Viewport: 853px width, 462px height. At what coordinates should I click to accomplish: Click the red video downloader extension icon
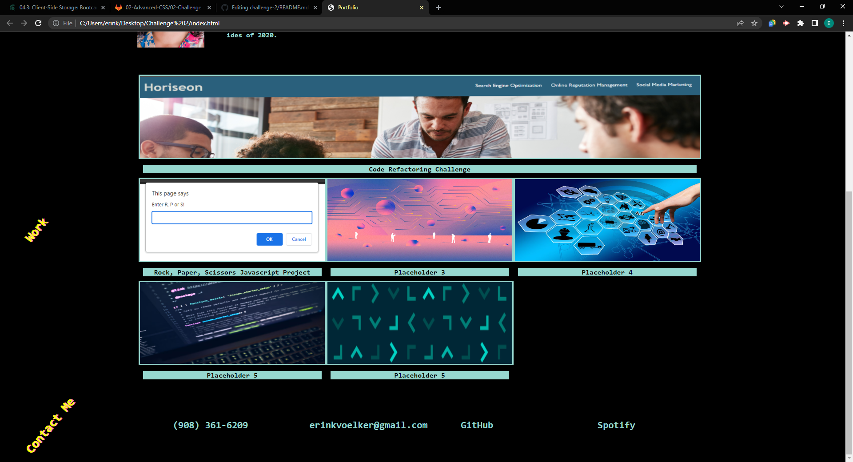click(x=786, y=23)
